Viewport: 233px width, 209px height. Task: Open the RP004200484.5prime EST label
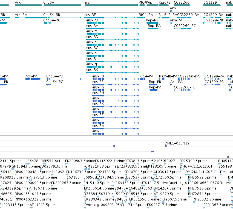click(33, 172)
